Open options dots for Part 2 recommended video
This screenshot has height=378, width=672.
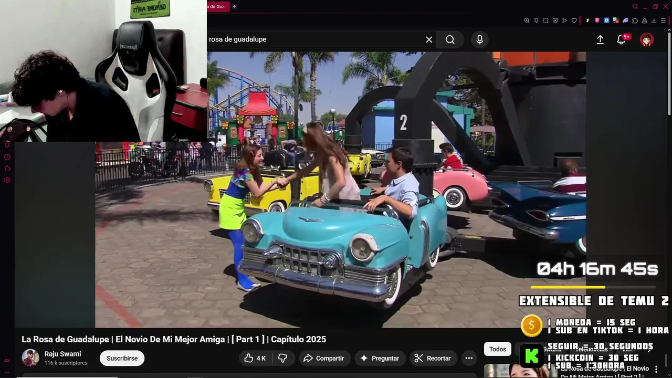[656, 369]
